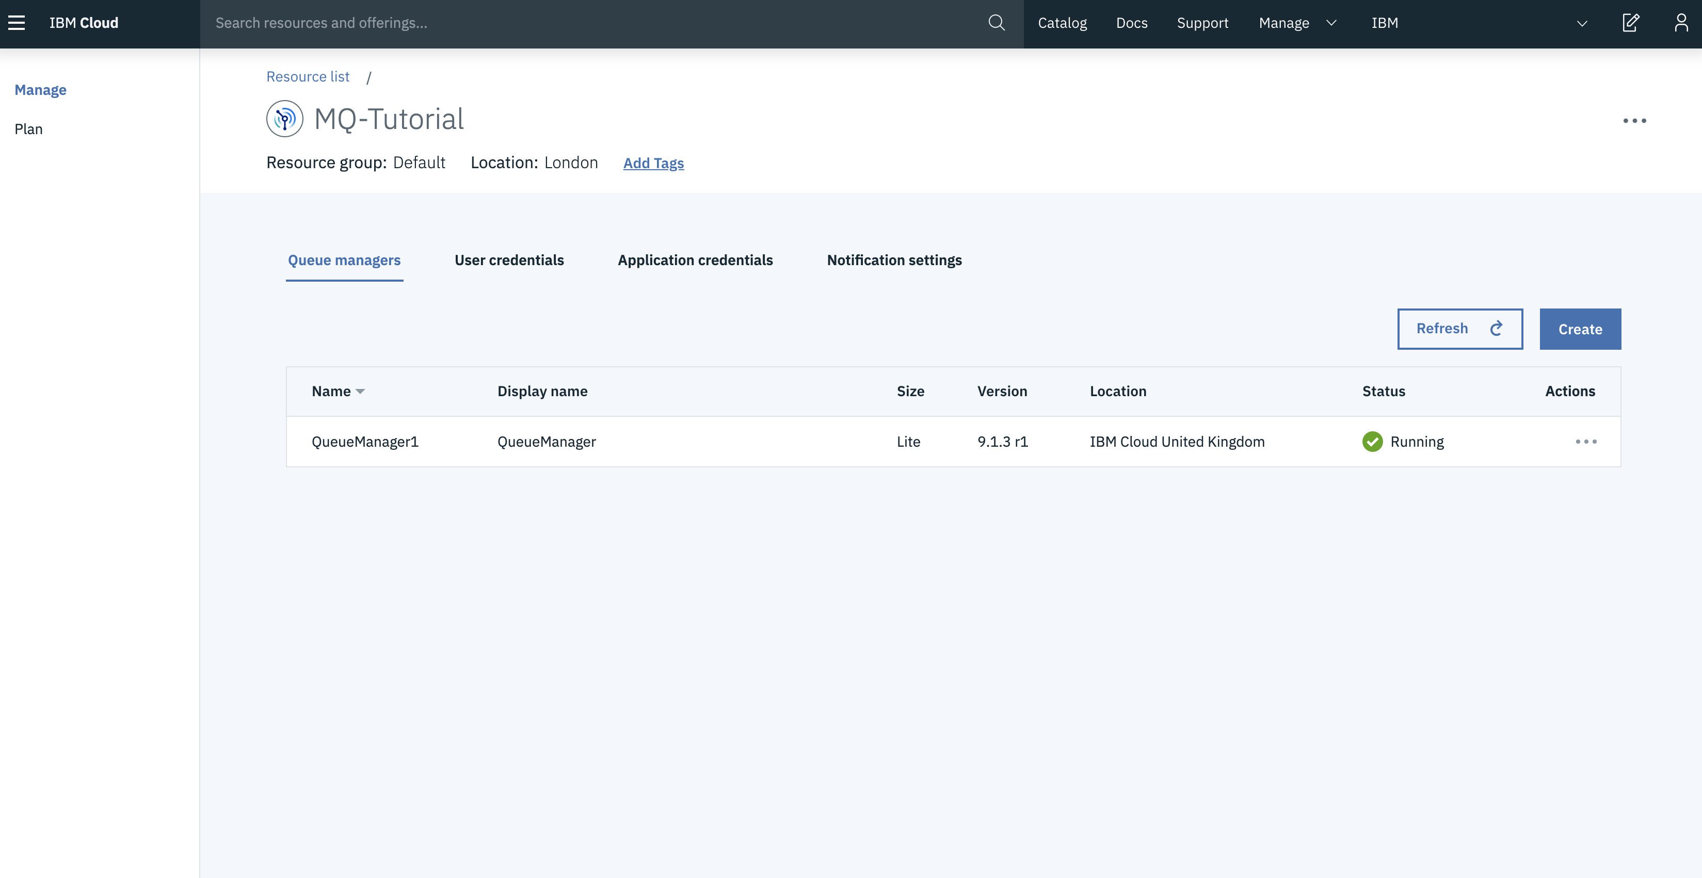Open the Catalog link in header
Viewport: 1702px width, 878px height.
[1062, 23]
